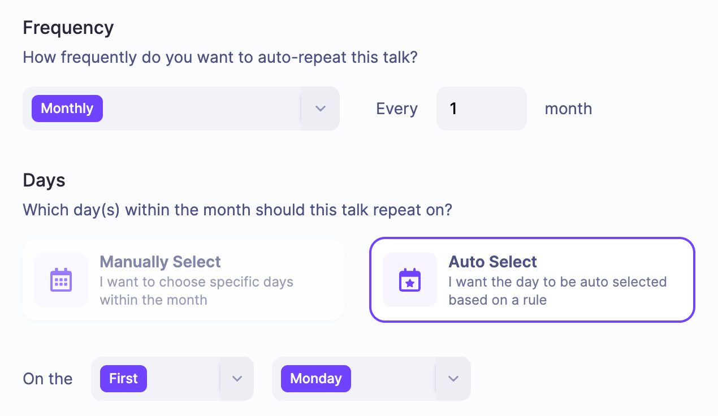This screenshot has height=416, width=718.
Task: Click the "month" unit label
Action: tap(568, 109)
